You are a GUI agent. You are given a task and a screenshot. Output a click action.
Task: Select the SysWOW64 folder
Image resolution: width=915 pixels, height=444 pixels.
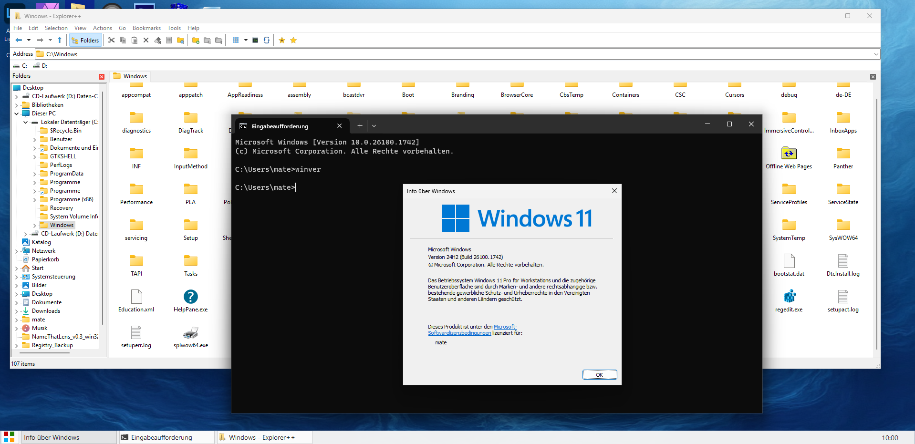843,230
